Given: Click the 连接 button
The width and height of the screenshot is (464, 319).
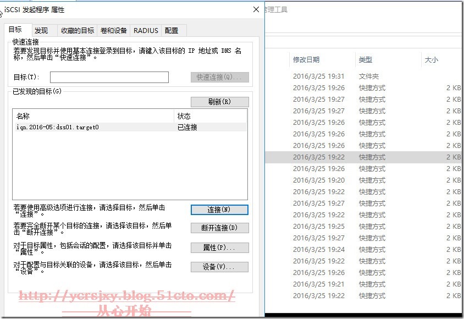Looking at the screenshot, I should (219, 210).
